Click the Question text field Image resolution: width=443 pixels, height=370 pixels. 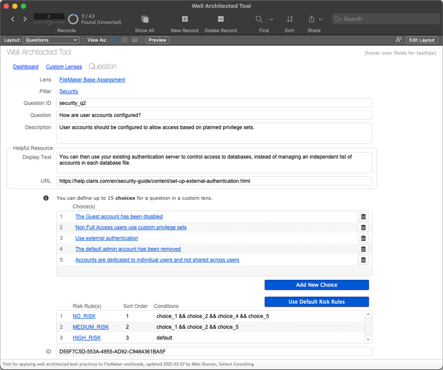[x=214, y=115]
